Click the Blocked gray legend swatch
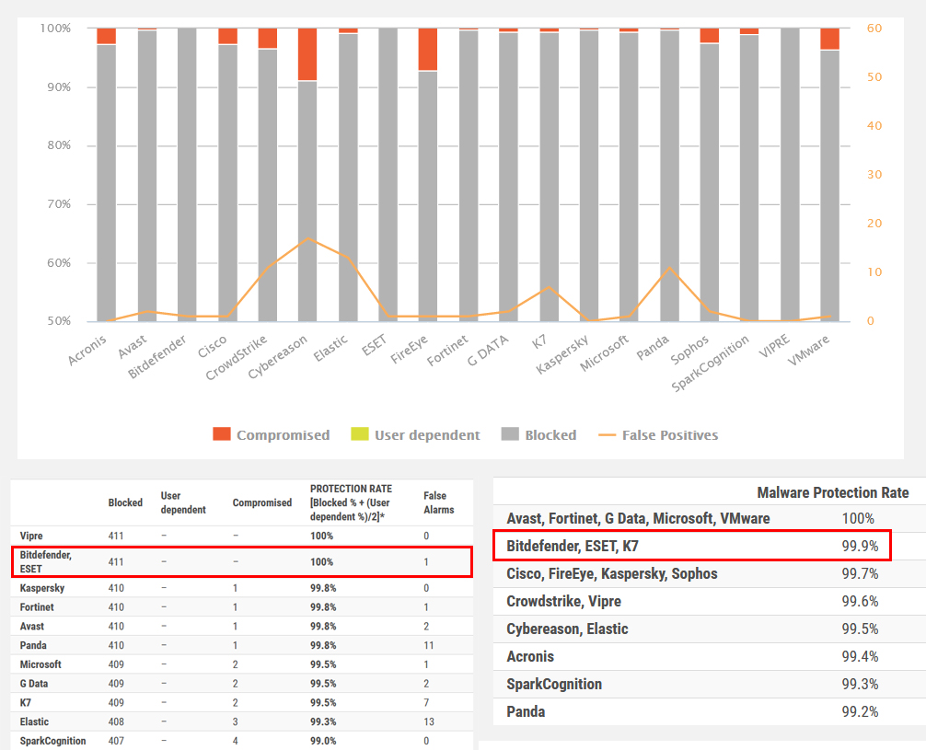The width and height of the screenshot is (926, 750). [510, 434]
